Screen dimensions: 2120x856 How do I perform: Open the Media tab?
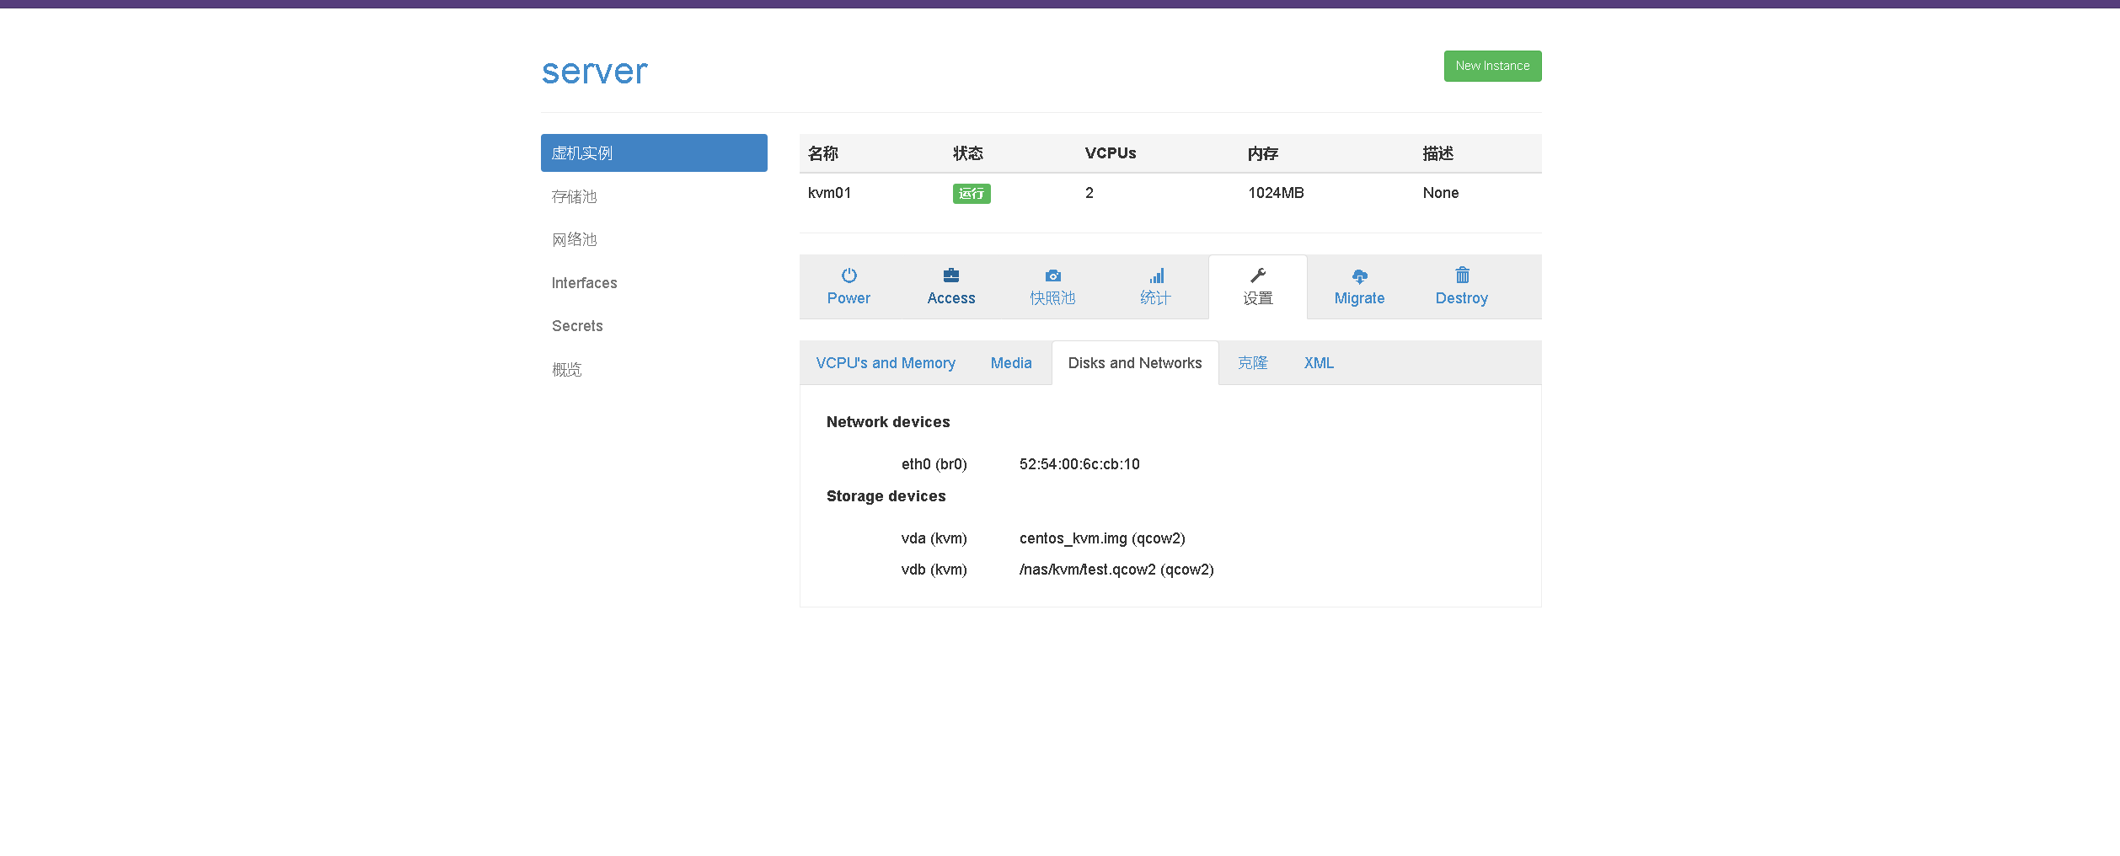(1011, 363)
